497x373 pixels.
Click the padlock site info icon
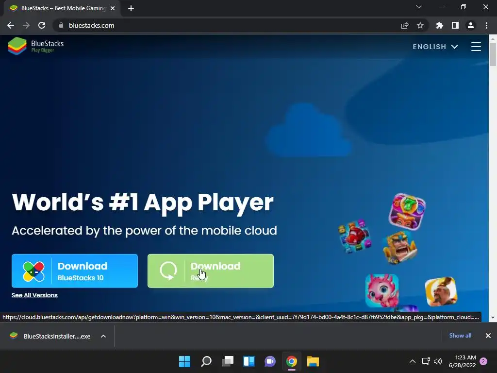tap(61, 25)
